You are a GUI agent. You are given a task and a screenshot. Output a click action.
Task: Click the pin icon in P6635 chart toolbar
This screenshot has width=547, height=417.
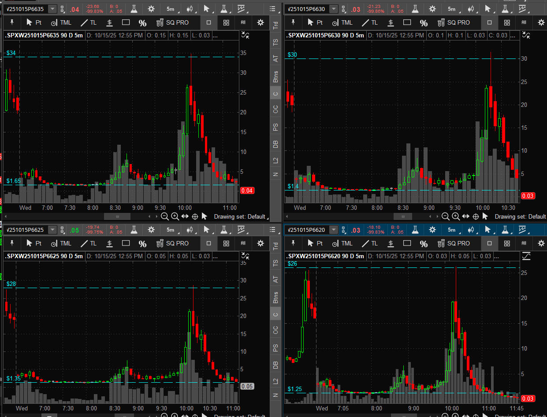click(x=12, y=22)
